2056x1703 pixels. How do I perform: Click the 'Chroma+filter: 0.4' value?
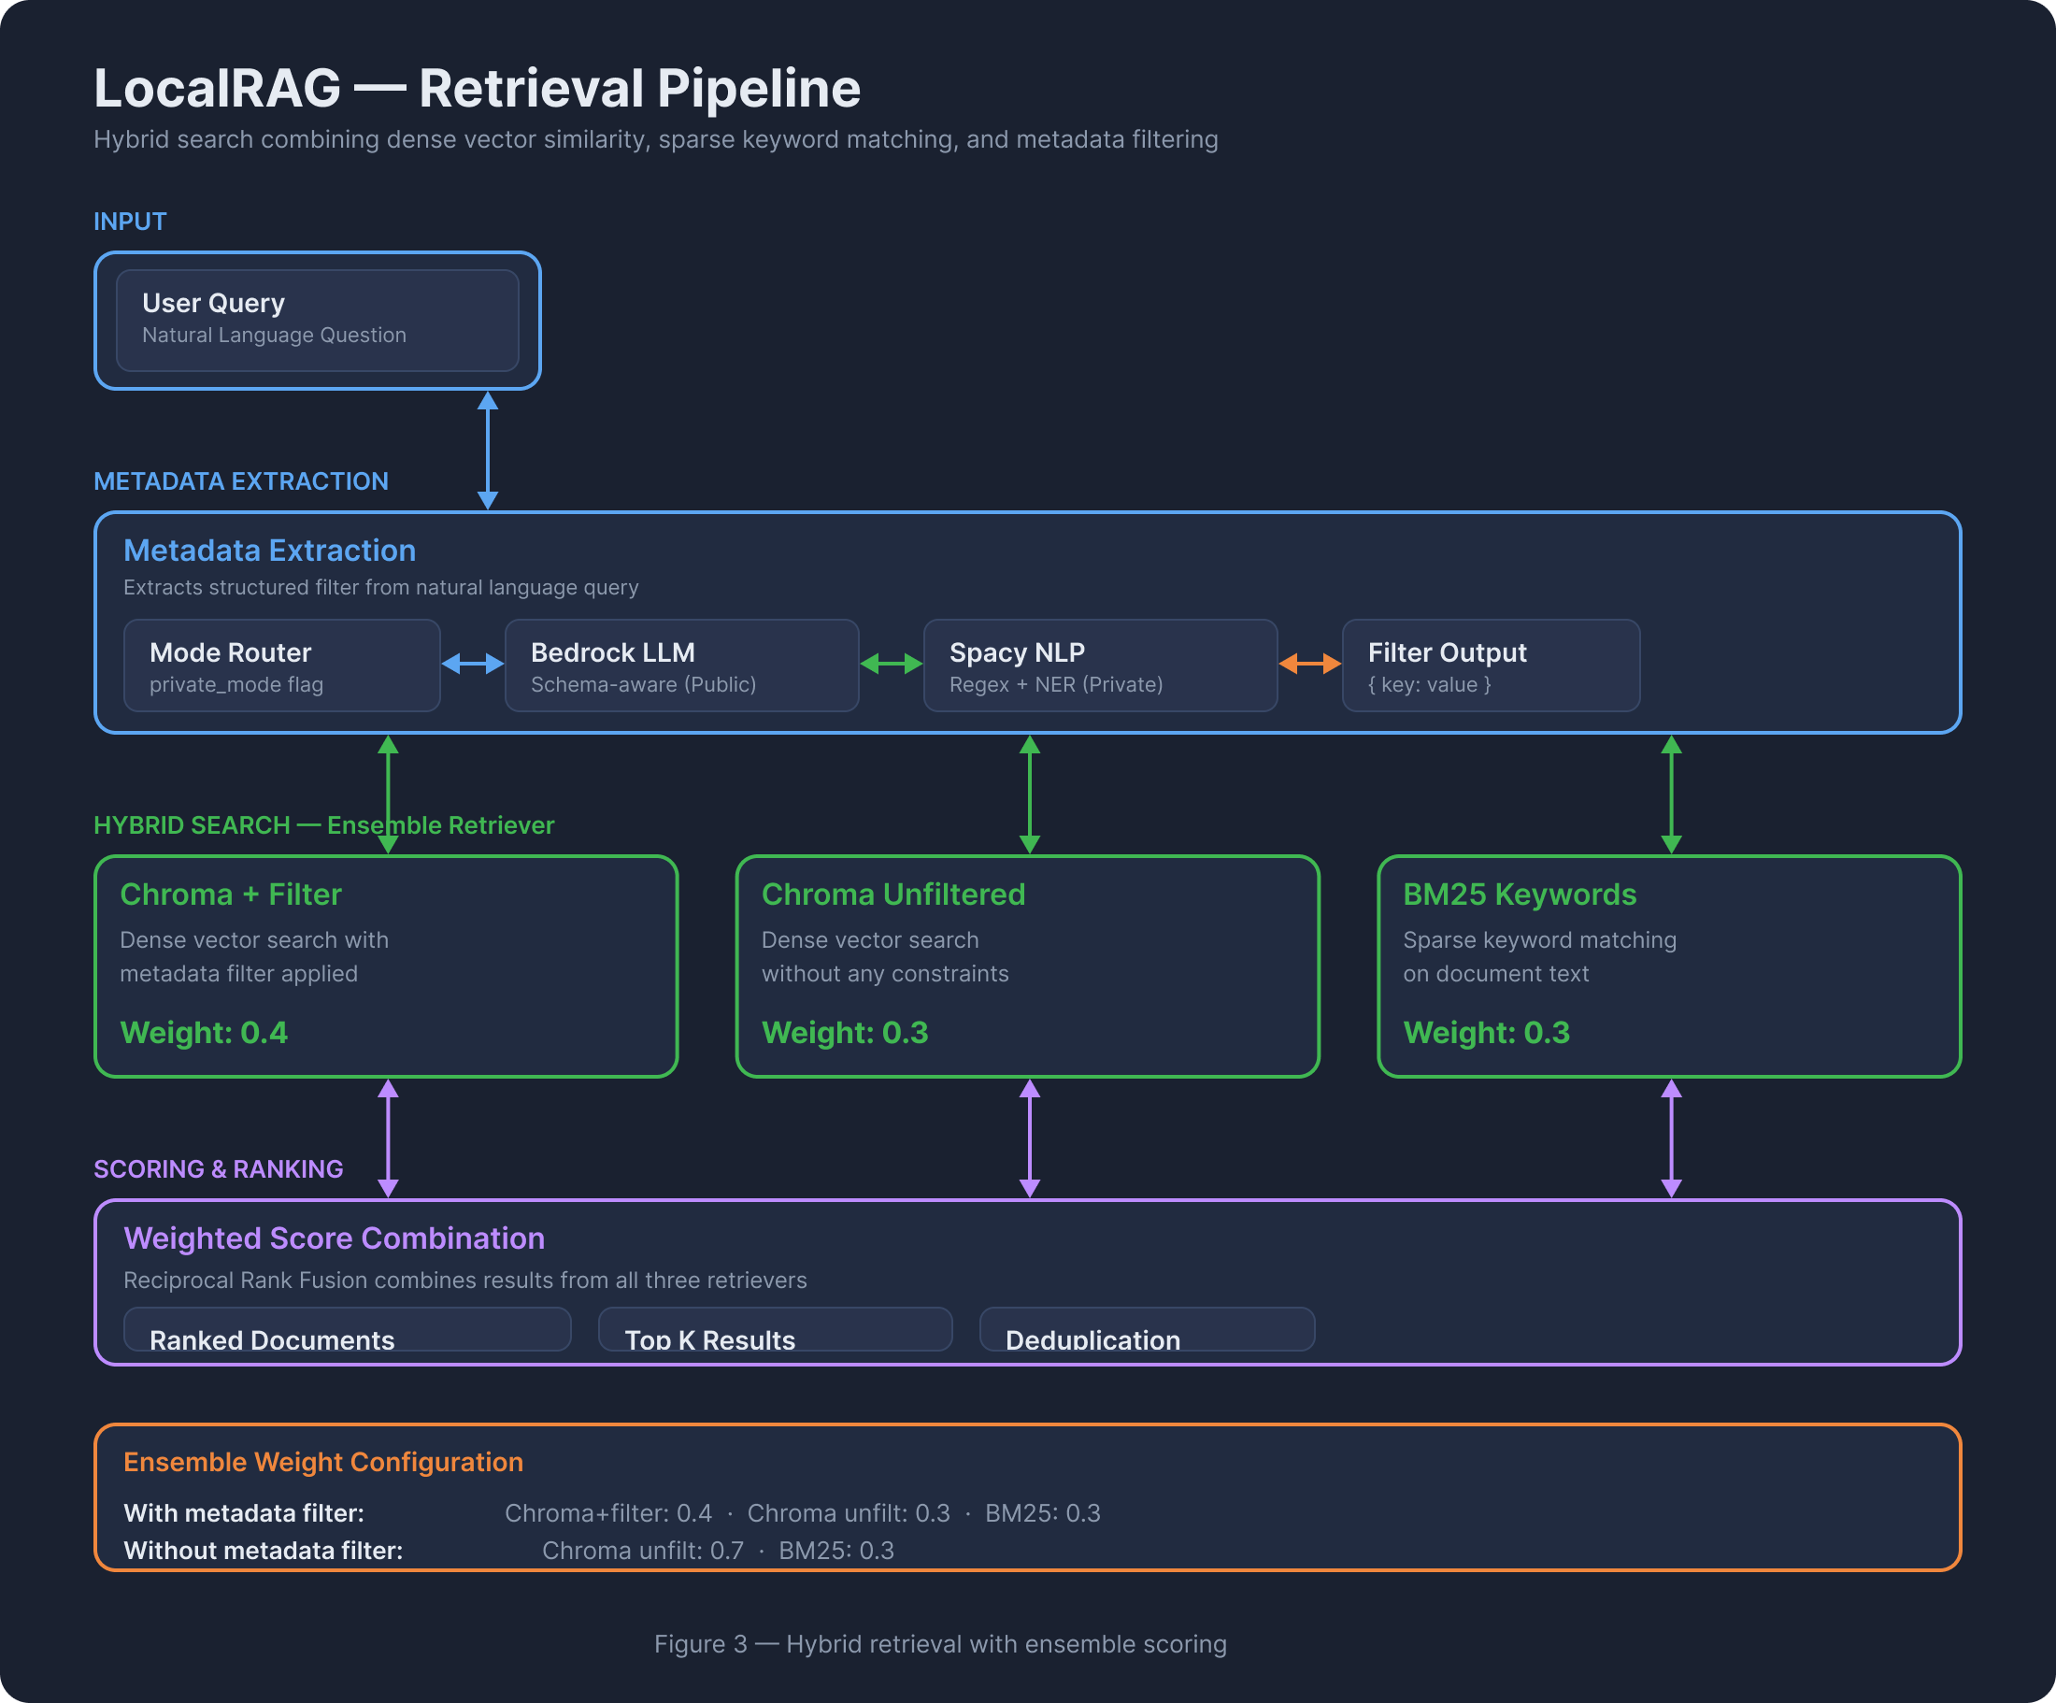[x=608, y=1513]
